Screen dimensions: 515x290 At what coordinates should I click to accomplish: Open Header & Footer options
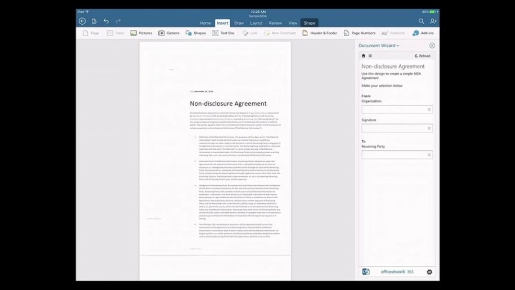click(x=320, y=33)
